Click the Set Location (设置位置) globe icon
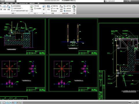 point(74,8)
